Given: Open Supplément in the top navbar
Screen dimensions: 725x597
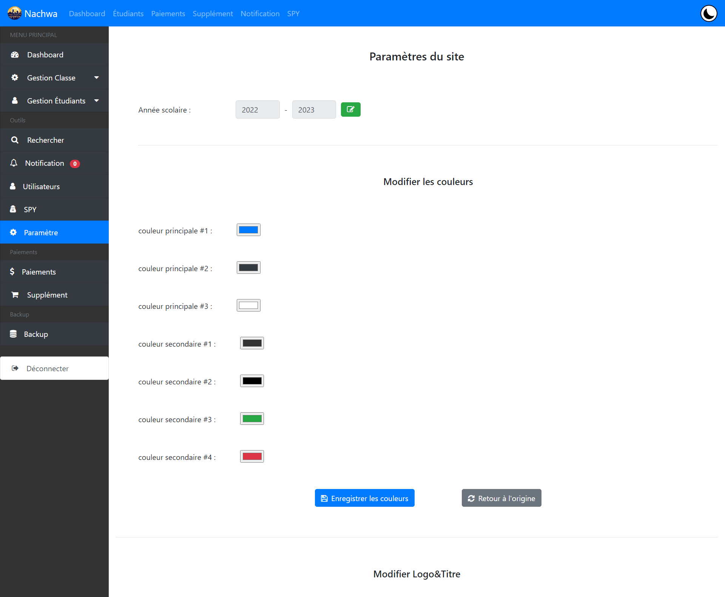Looking at the screenshot, I should point(213,14).
